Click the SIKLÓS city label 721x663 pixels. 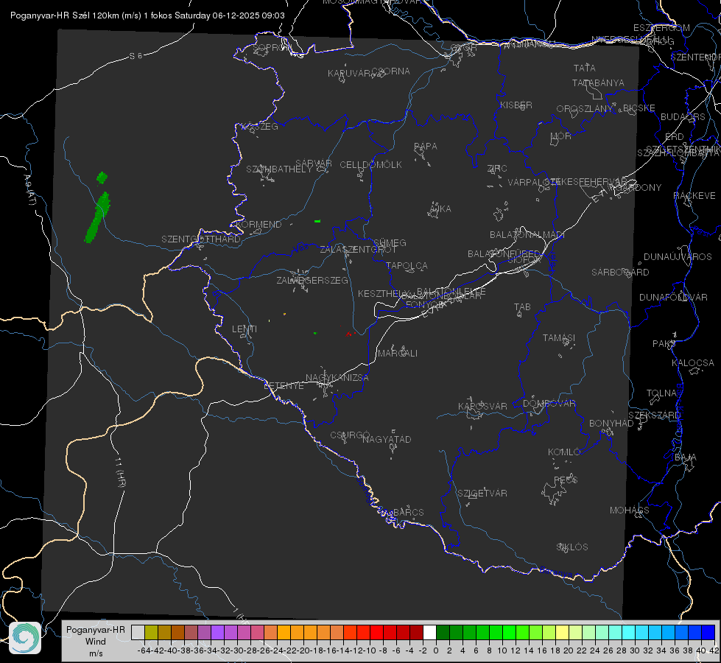click(x=572, y=547)
